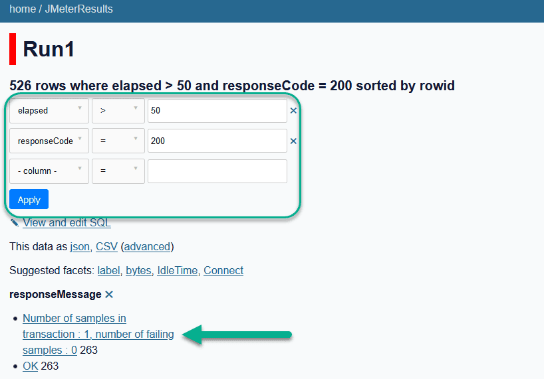Remove the elapsed filter row
This screenshot has width=544, height=379.
click(293, 111)
